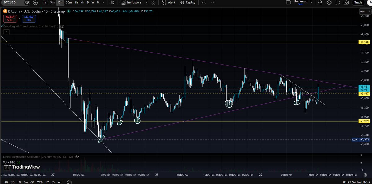Set the date range to YTD
This screenshot has width=372, height=184.
(40, 182)
